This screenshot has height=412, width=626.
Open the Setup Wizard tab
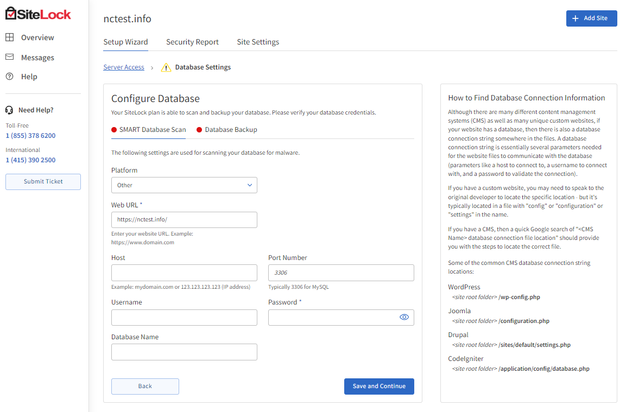click(125, 42)
